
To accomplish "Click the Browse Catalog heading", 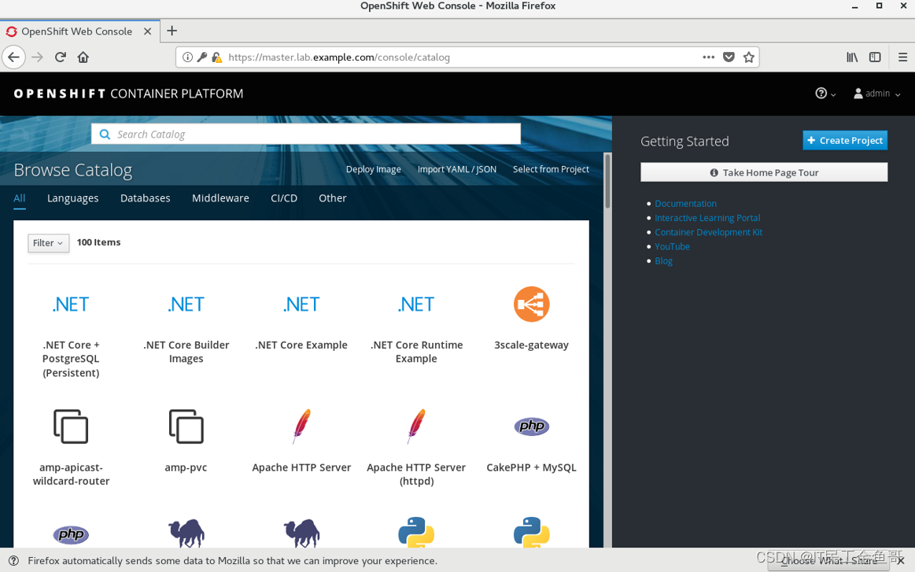I will pyautogui.click(x=73, y=170).
